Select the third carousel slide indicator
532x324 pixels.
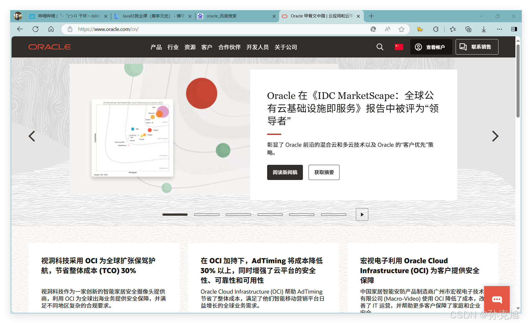238,215
